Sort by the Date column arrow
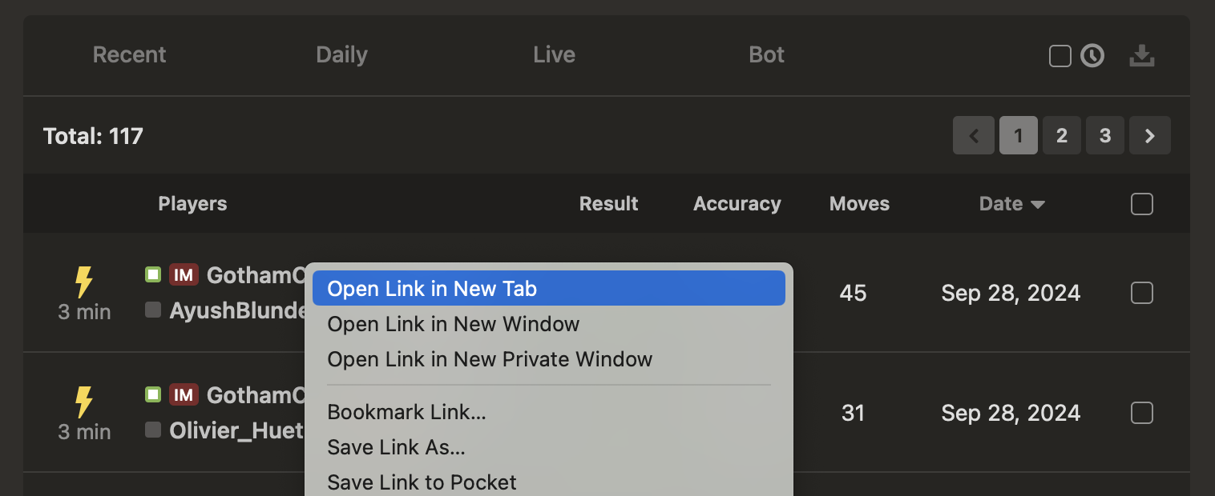This screenshot has height=496, width=1215. tap(1038, 205)
